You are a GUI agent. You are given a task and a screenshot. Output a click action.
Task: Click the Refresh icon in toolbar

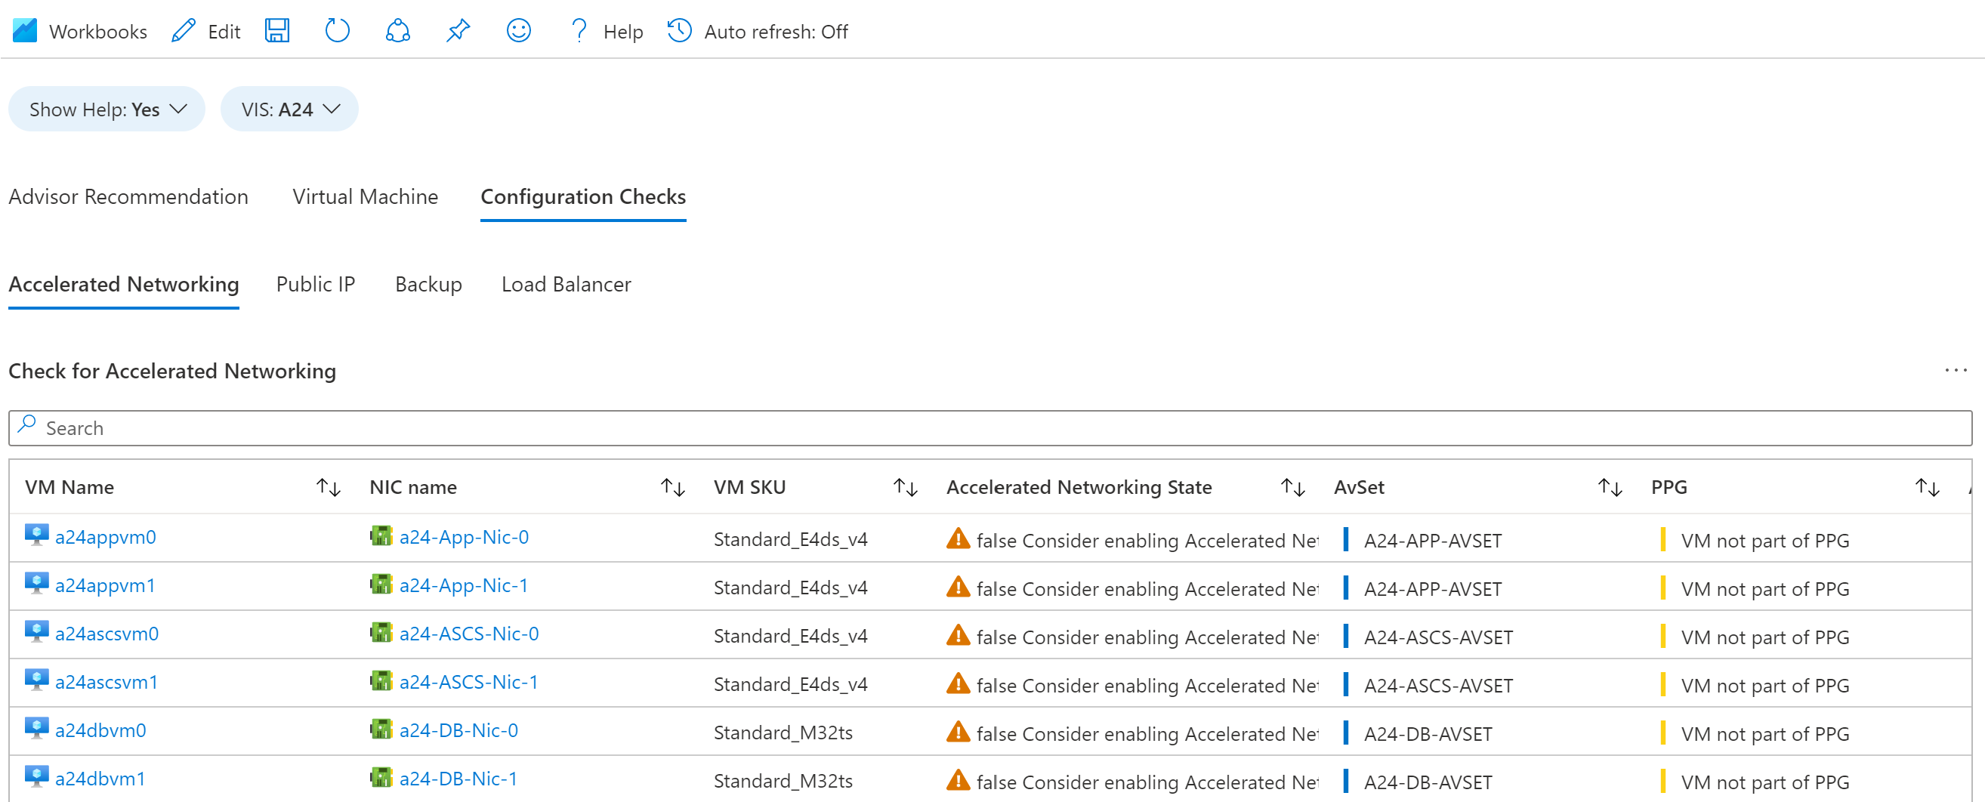(x=337, y=31)
